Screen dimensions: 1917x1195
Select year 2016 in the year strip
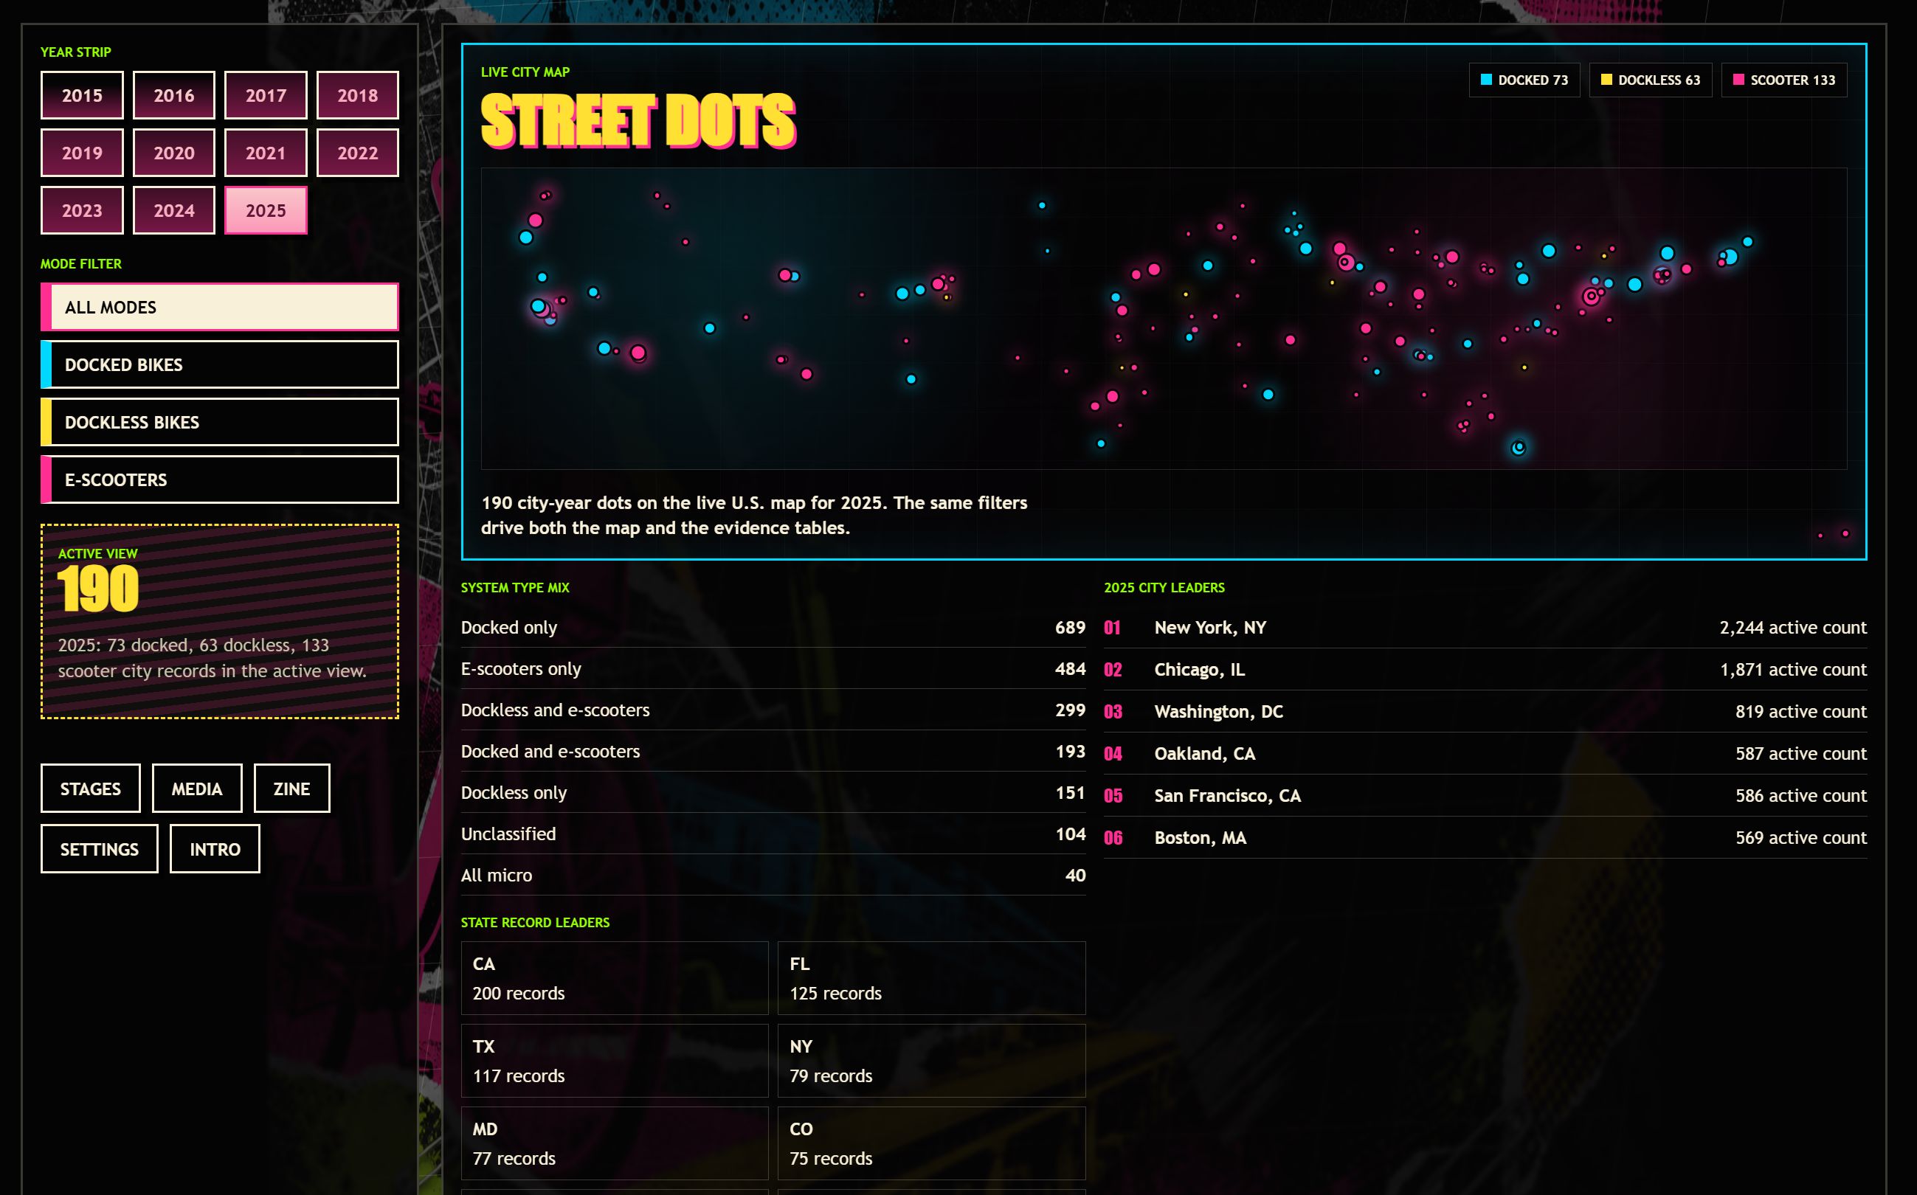coord(174,96)
